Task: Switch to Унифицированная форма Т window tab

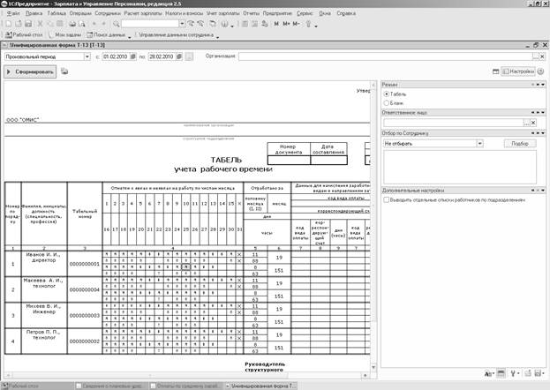Action: (x=261, y=386)
